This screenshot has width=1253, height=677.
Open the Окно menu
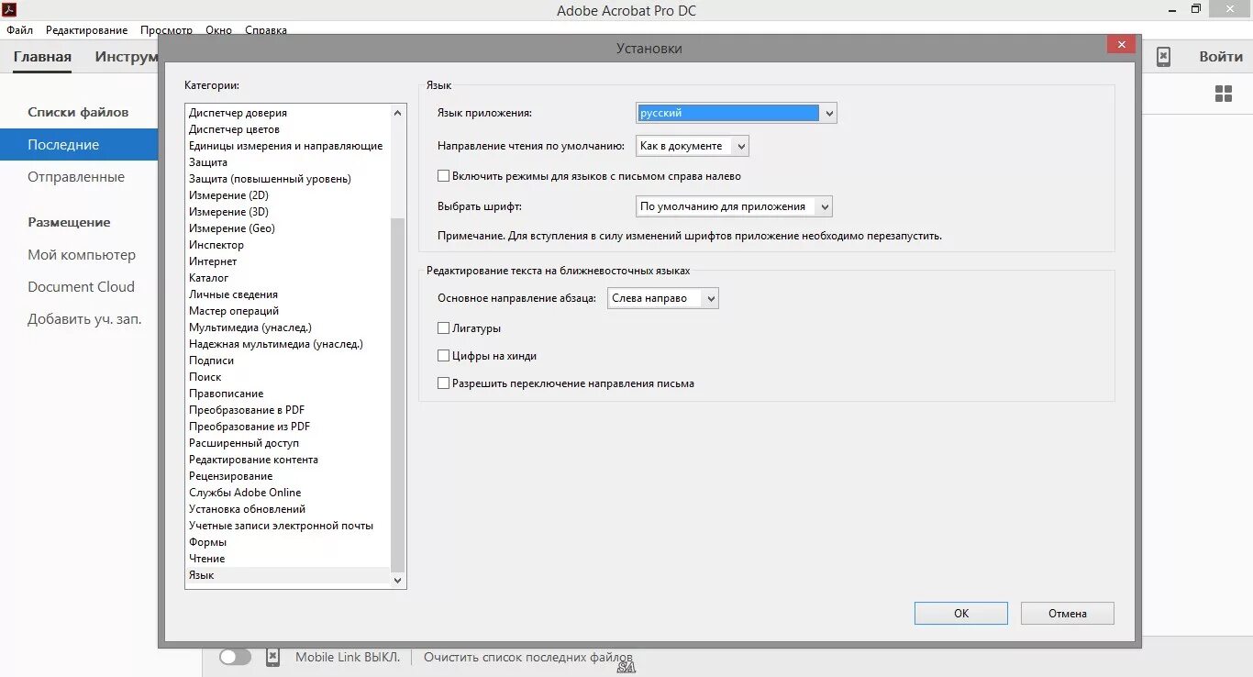218,30
